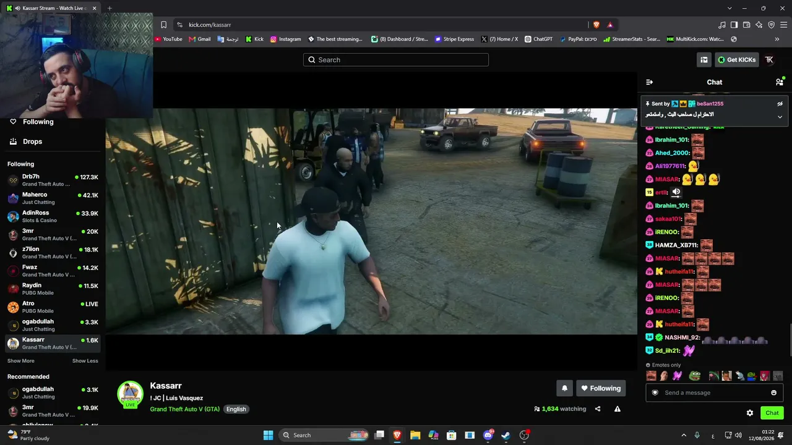
Task: Open a new browser tab
Action: coord(110,8)
